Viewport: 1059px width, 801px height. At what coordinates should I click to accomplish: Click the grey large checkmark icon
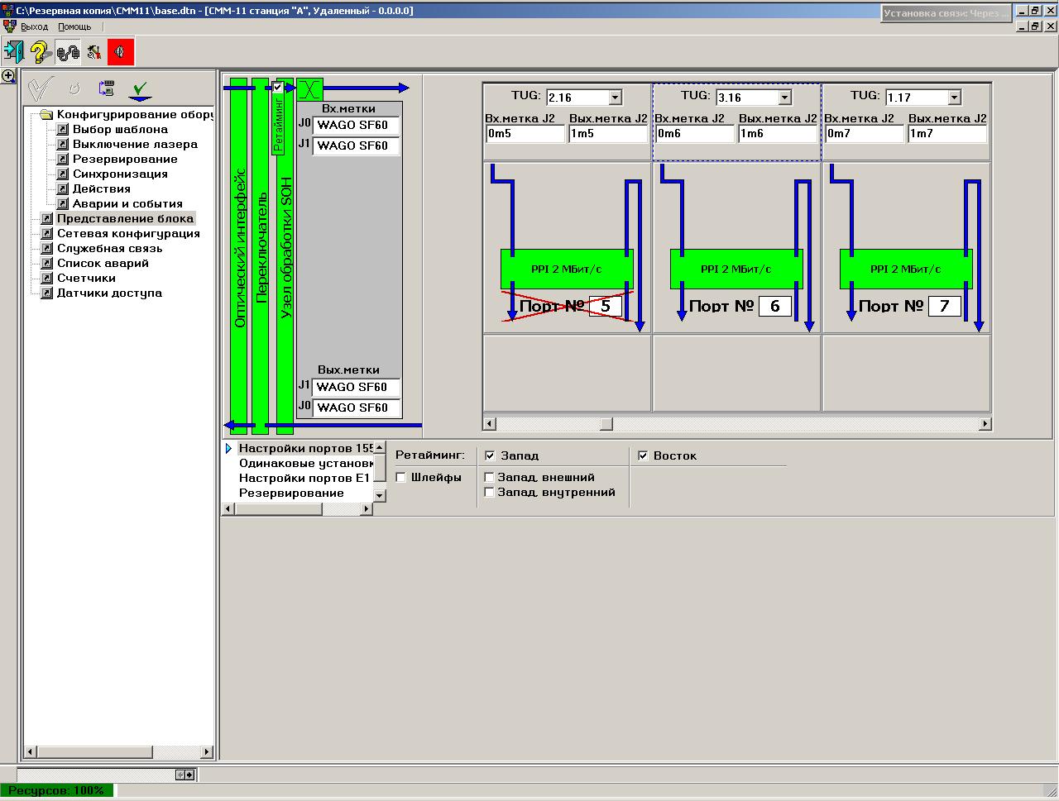point(41,88)
